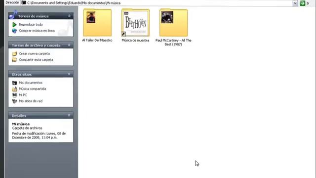The image size is (316, 178).
Task: Go to Mis documentos link
Action: click(31, 83)
